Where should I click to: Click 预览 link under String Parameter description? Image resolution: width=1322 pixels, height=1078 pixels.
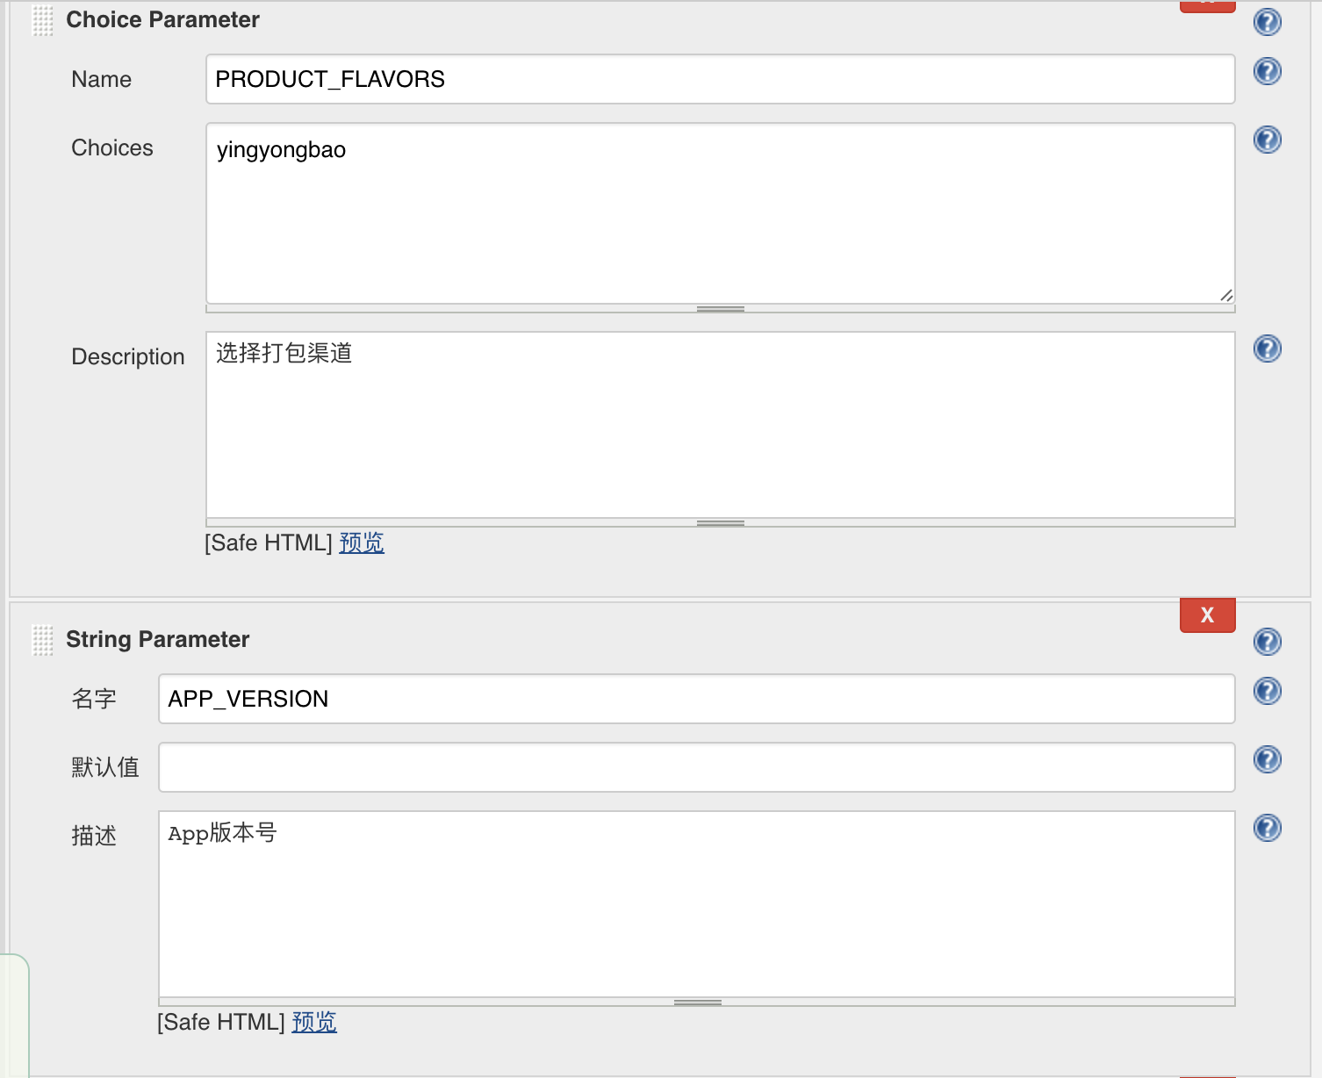(314, 1022)
